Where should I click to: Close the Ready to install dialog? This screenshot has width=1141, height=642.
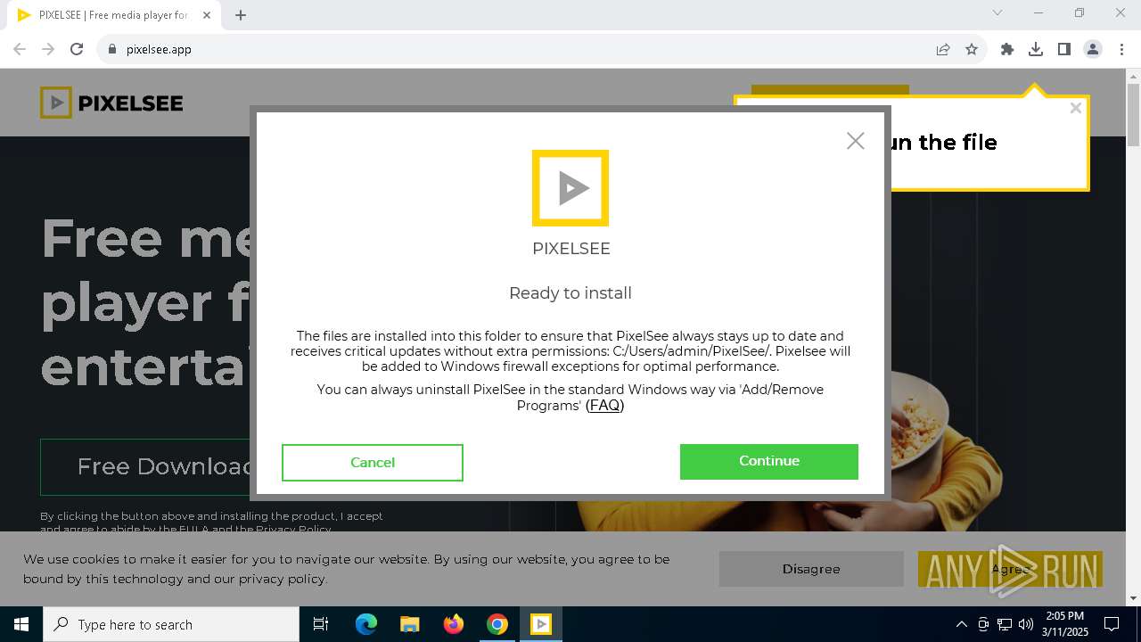coord(855,141)
